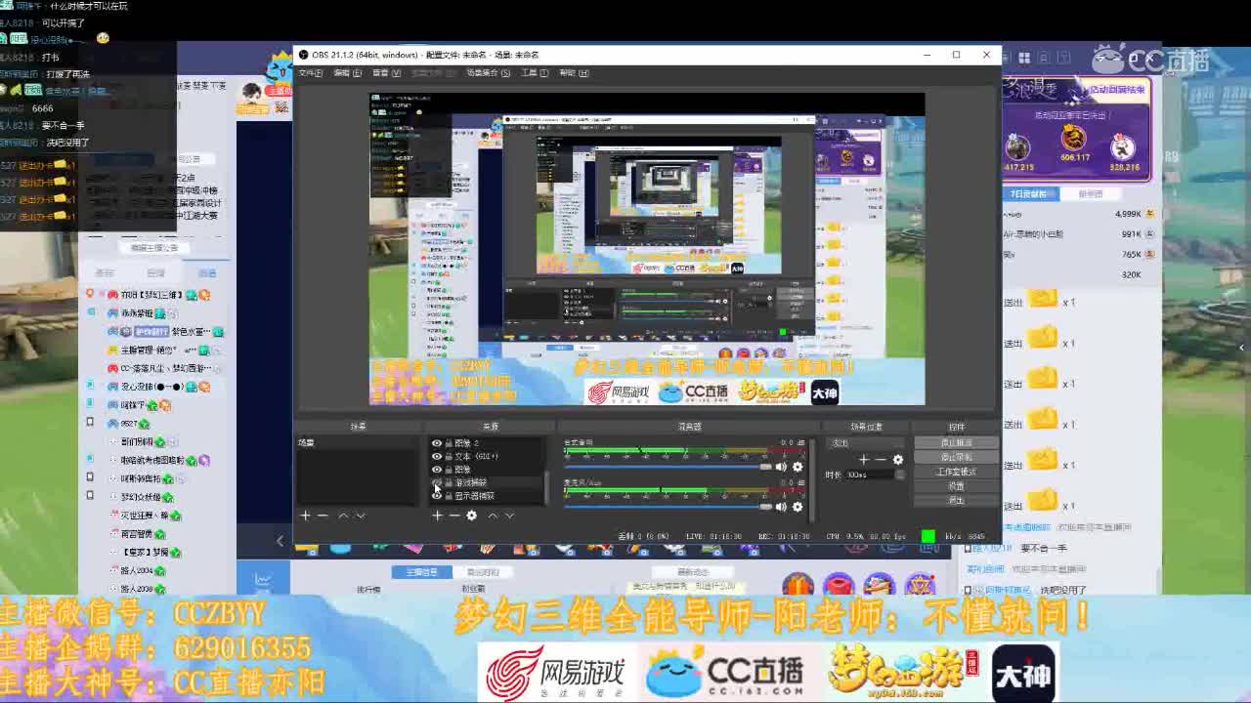The image size is (1251, 703).
Task: Open 文件(F) menu
Action: (x=310, y=73)
